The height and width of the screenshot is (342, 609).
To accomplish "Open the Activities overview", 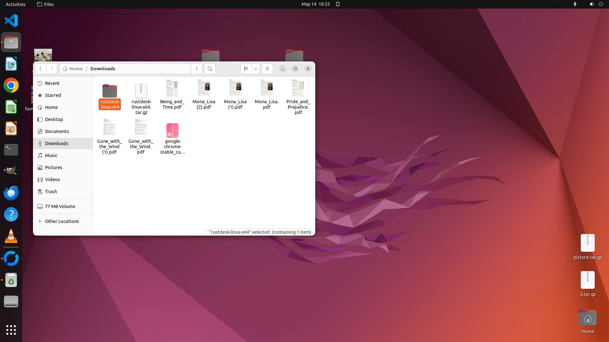I will click(x=16, y=4).
